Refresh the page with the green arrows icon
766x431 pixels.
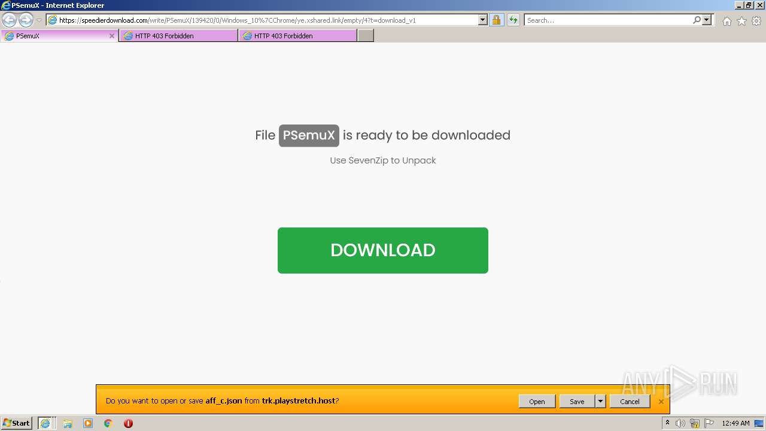[513, 20]
